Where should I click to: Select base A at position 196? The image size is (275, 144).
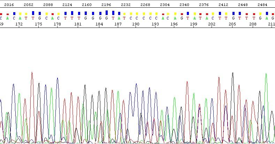[x=175, y=18]
